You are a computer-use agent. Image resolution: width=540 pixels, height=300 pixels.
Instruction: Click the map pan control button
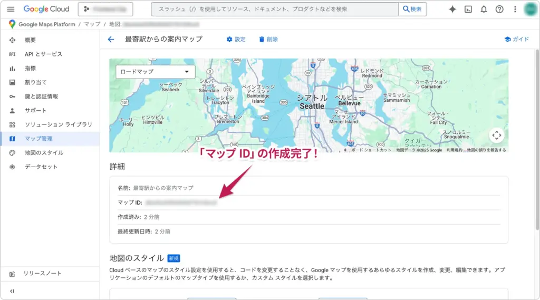[497, 135]
